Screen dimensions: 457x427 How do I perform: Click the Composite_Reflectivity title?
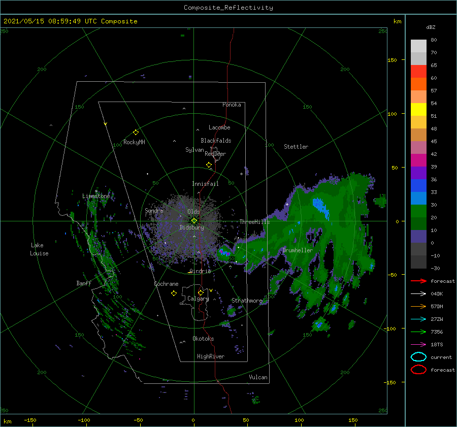pos(228,8)
